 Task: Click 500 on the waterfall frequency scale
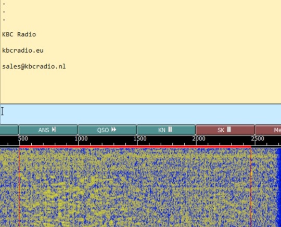pyautogui.click(x=23, y=138)
